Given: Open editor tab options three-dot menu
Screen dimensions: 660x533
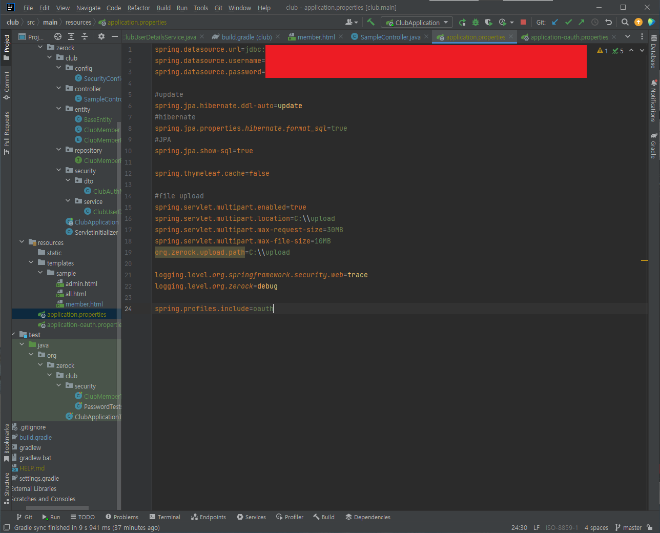Looking at the screenshot, I should pos(642,36).
